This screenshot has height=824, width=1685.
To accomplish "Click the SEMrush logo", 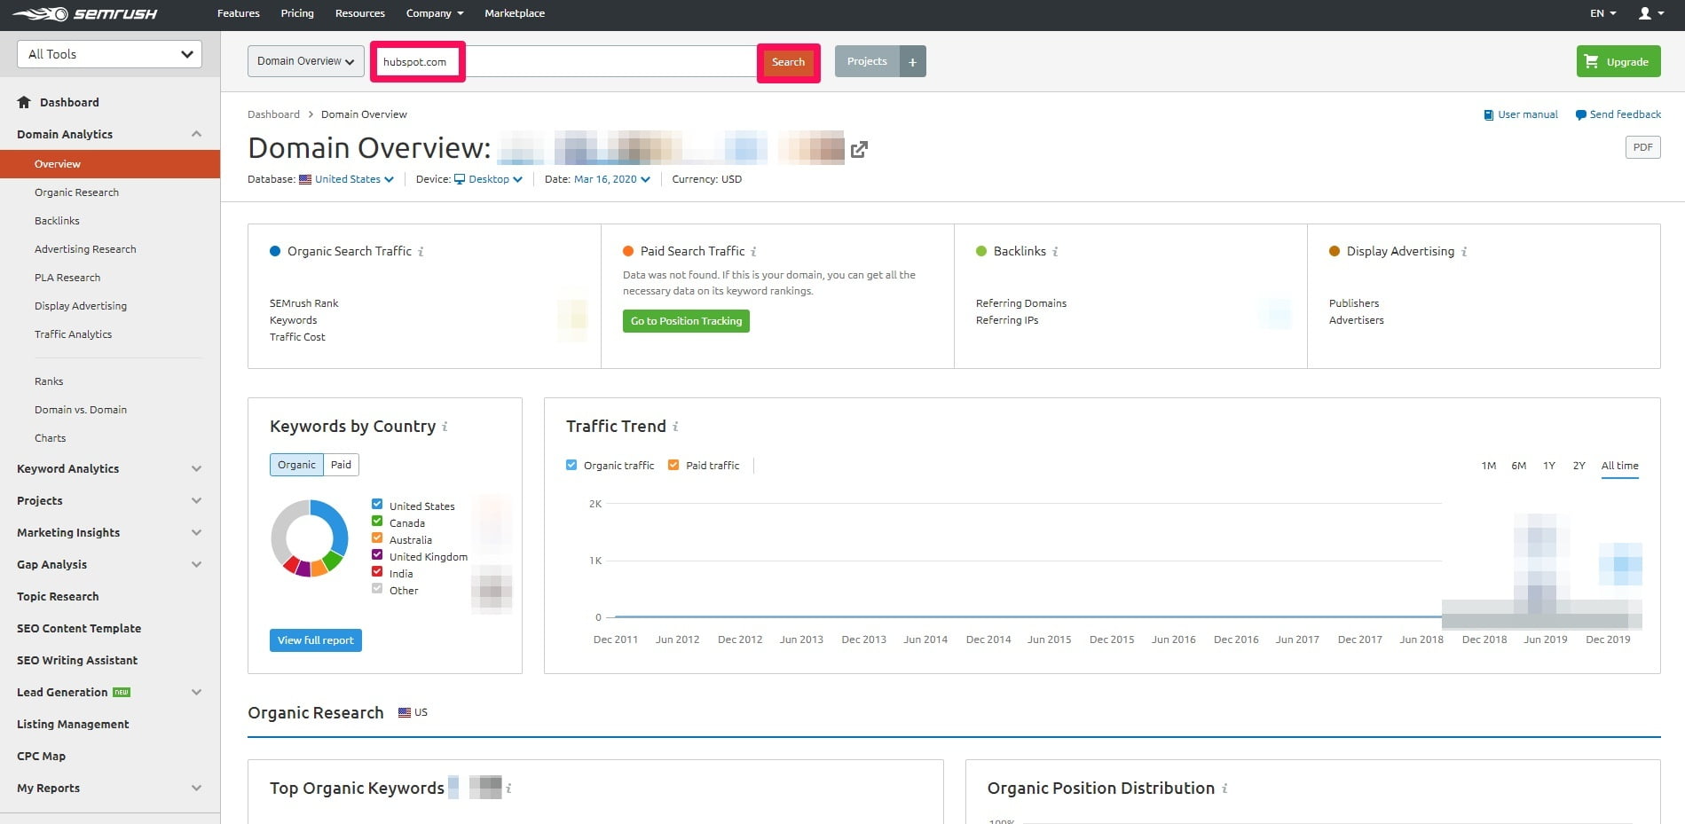I will pyautogui.click(x=85, y=13).
